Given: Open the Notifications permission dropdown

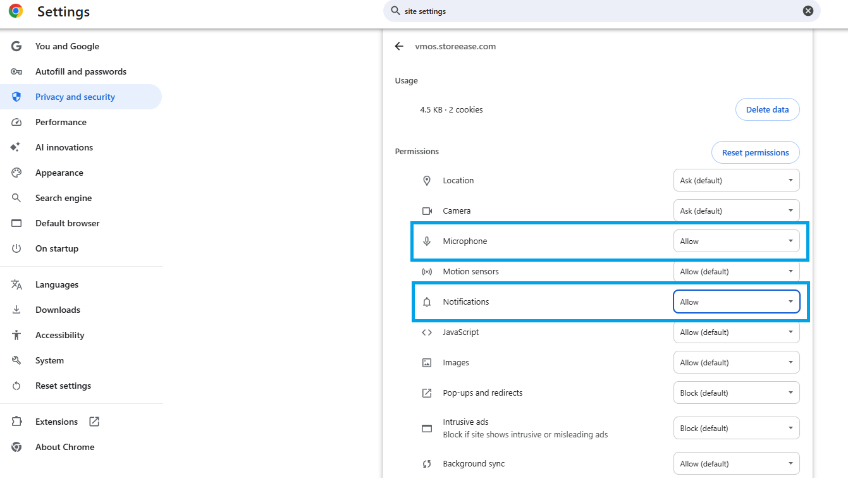Looking at the screenshot, I should [736, 301].
